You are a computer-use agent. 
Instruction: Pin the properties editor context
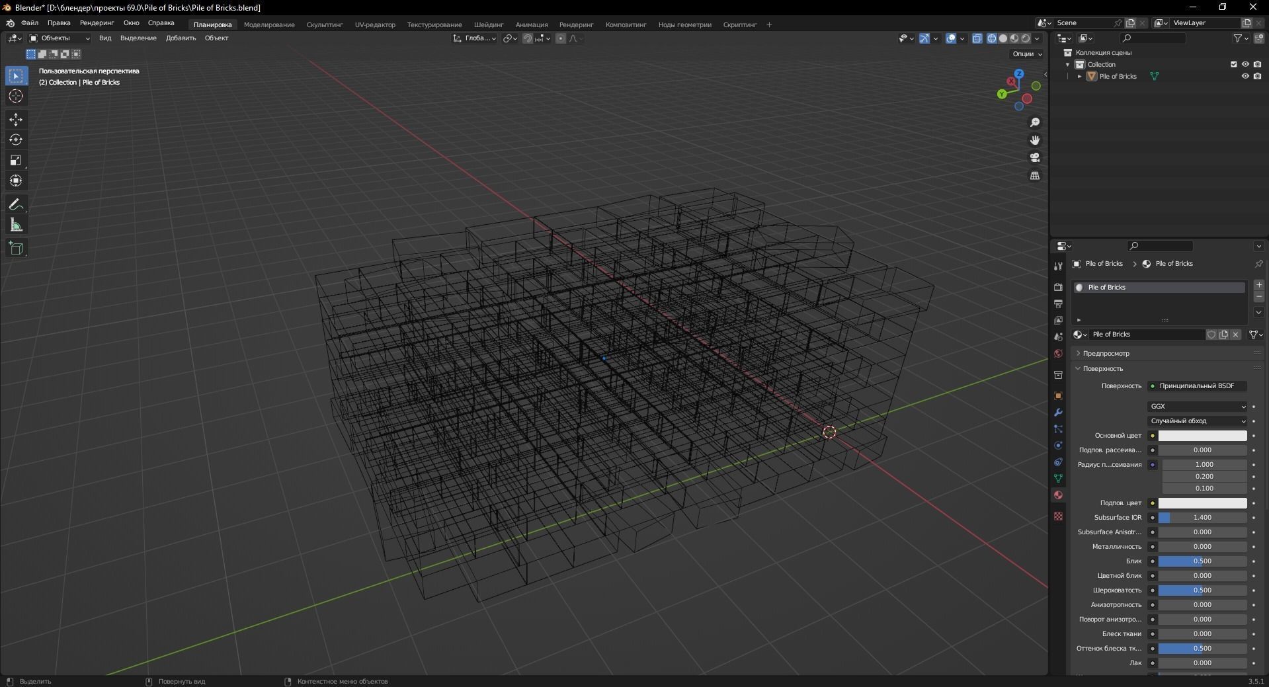[x=1258, y=264]
